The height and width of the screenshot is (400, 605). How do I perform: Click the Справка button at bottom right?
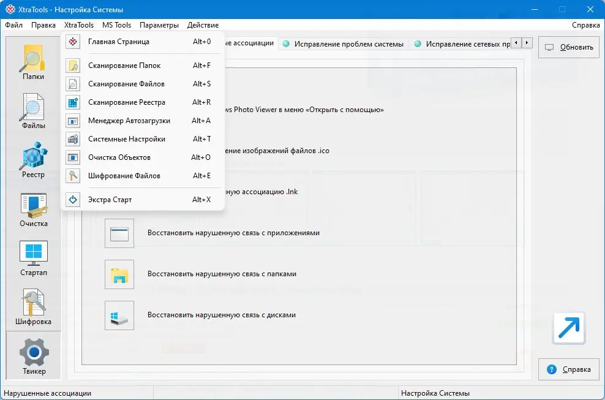tap(569, 369)
